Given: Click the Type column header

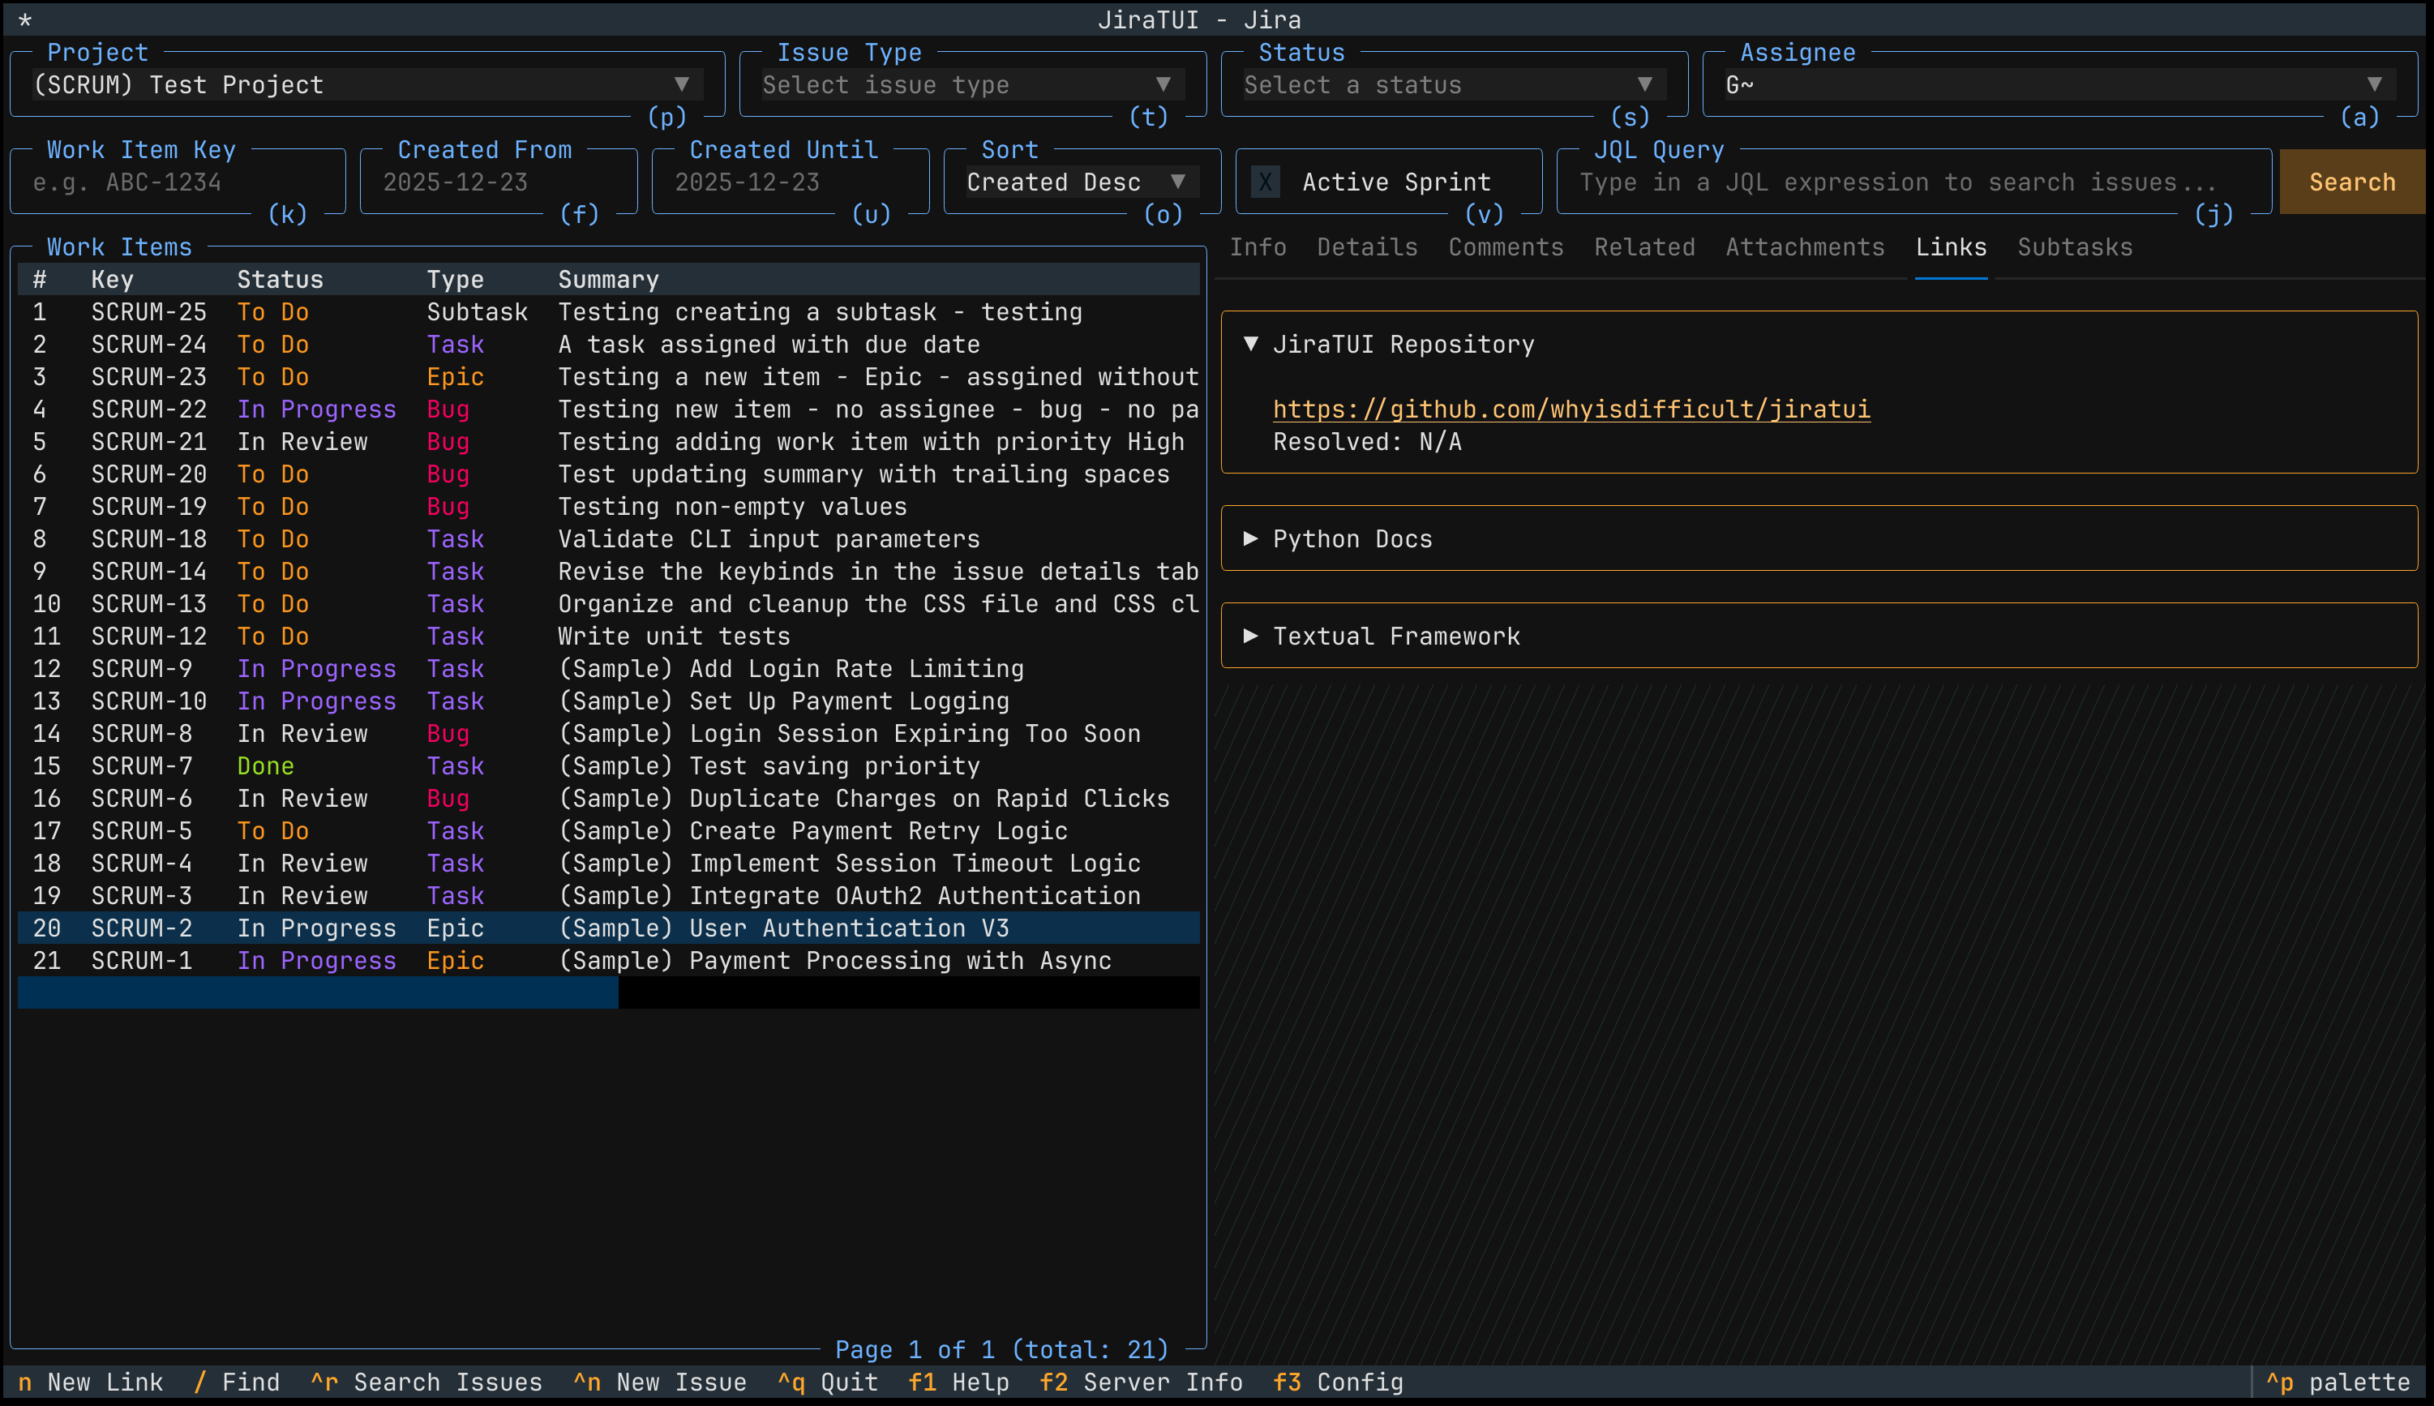Looking at the screenshot, I should pos(455,280).
